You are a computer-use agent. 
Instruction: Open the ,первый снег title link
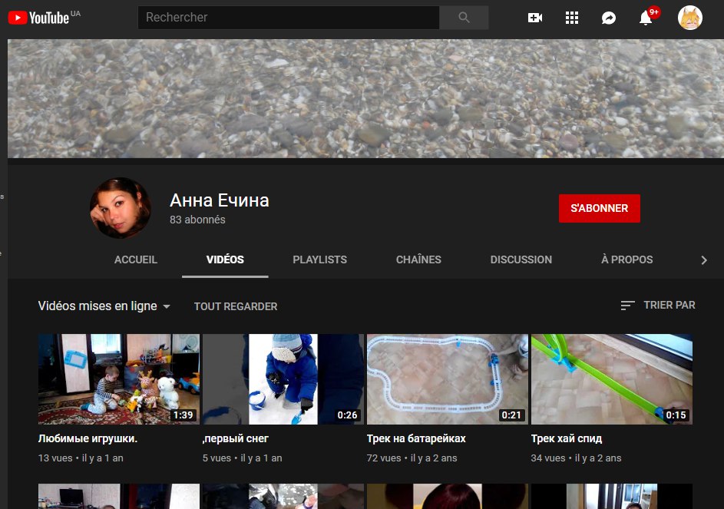tap(236, 439)
